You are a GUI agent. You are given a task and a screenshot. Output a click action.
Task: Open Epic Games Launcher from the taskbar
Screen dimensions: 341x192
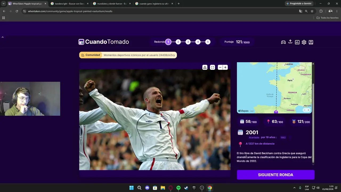[x=194, y=188]
